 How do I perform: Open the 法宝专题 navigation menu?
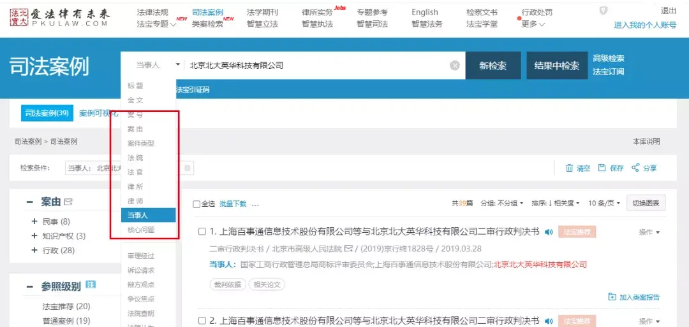pyautogui.click(x=157, y=24)
